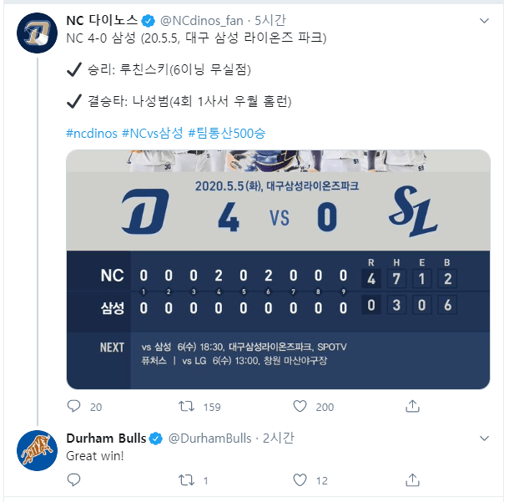509x502 pixels.
Task: Reply to Durham Bulls tweet
Action: coord(73,480)
